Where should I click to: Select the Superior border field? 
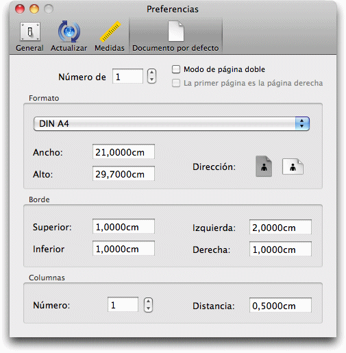pos(123,226)
